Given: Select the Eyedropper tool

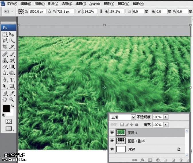Looking at the screenshot, I should coord(12,93).
